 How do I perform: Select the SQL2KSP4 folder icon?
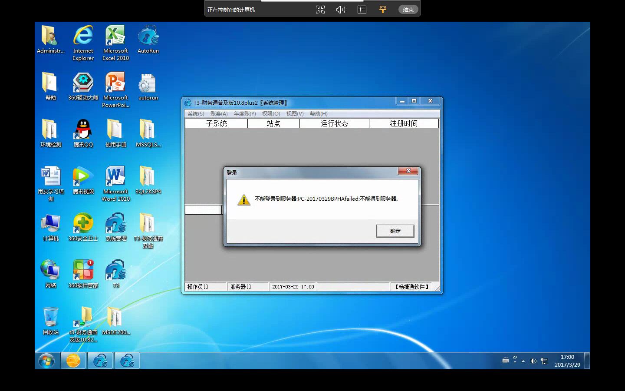(148, 180)
